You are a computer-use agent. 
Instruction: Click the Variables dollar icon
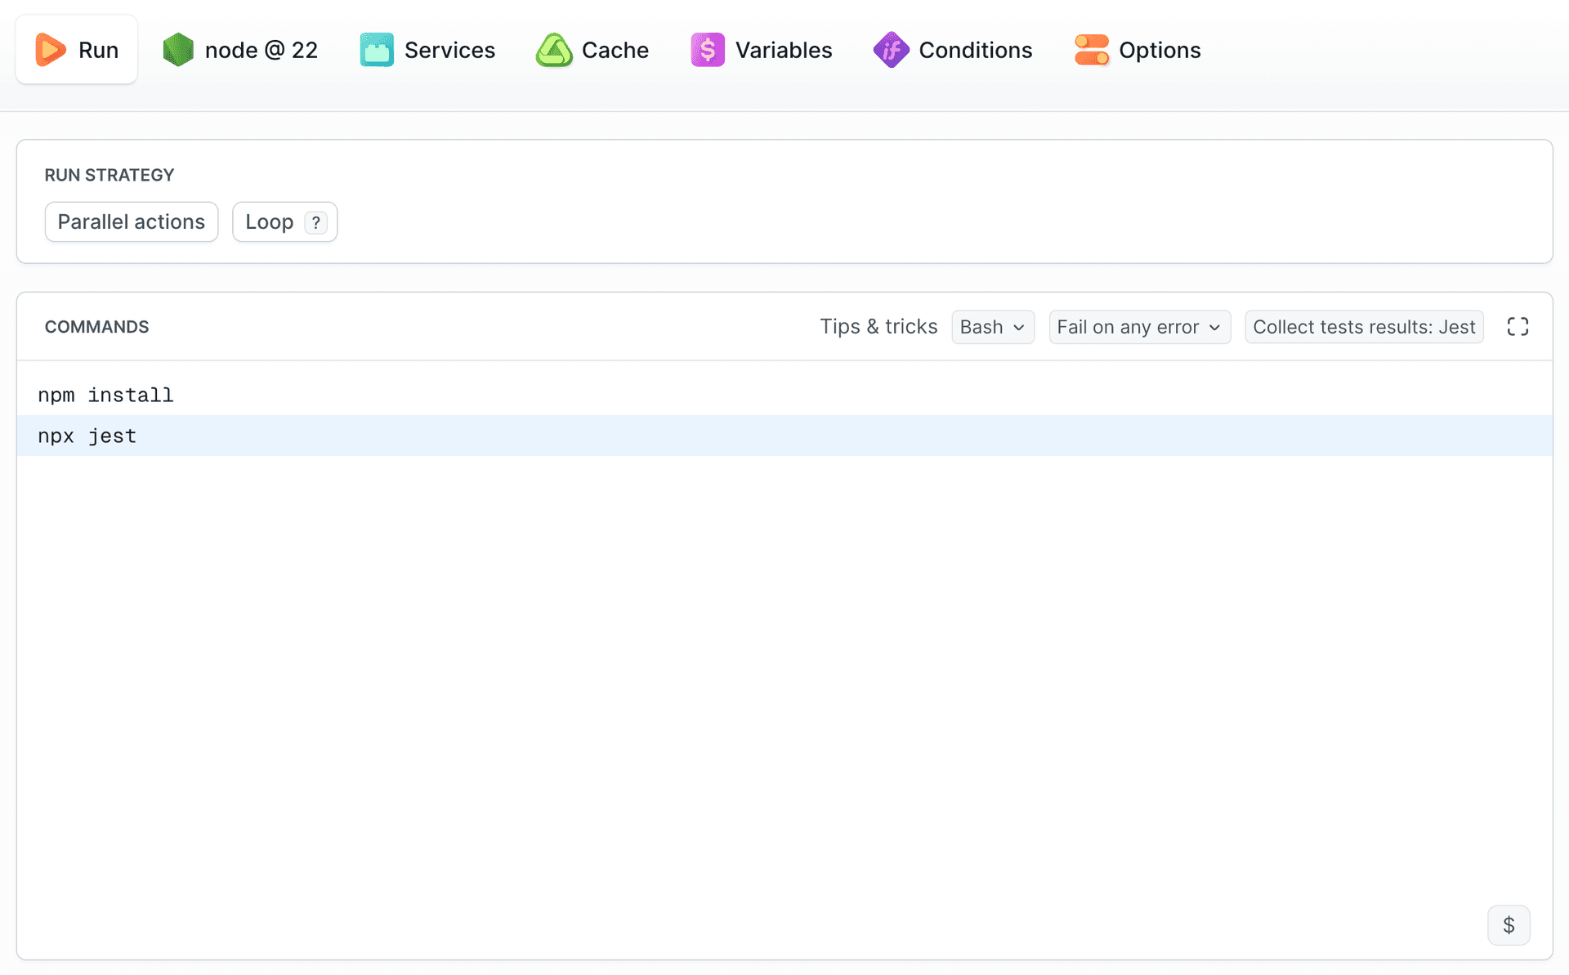(708, 49)
